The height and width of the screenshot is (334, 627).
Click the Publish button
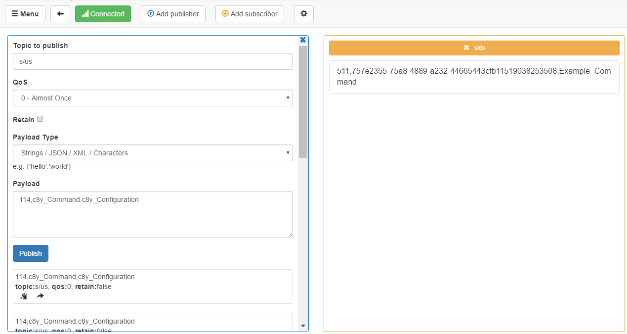point(30,253)
